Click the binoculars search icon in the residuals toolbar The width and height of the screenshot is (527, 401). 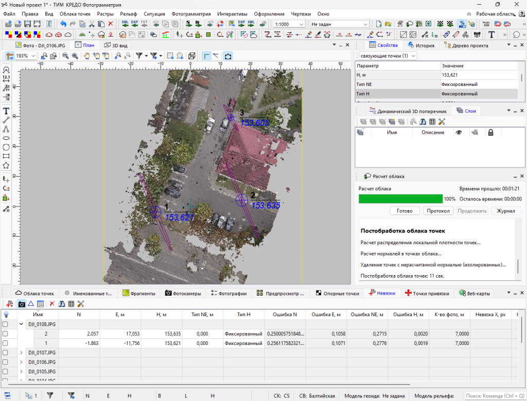(62, 304)
